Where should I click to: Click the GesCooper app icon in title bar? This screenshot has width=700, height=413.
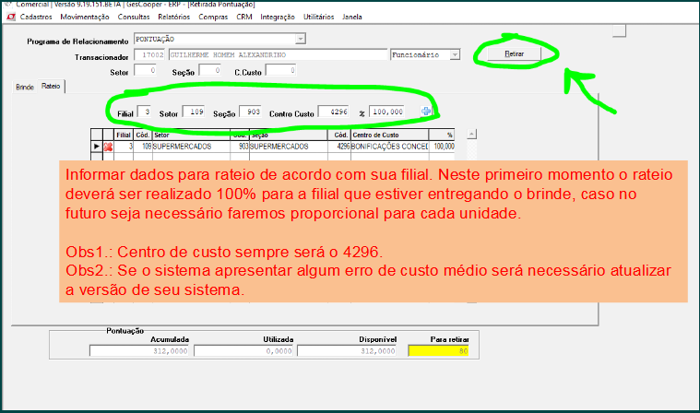(7, 5)
